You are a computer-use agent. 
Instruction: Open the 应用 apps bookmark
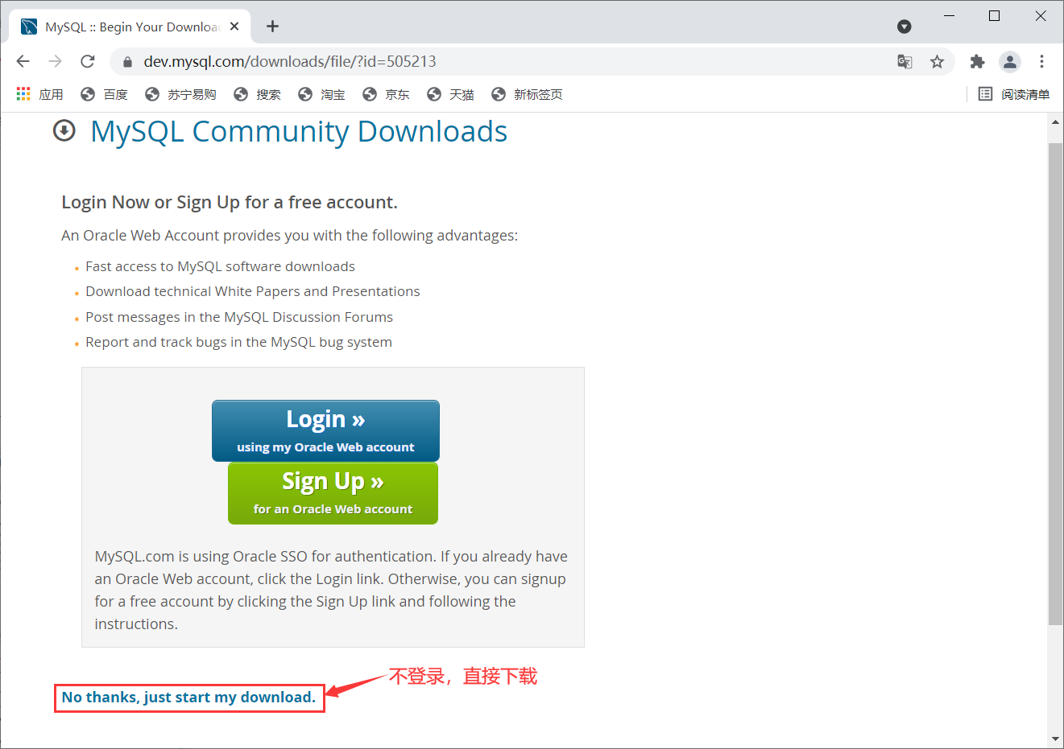[x=39, y=94]
